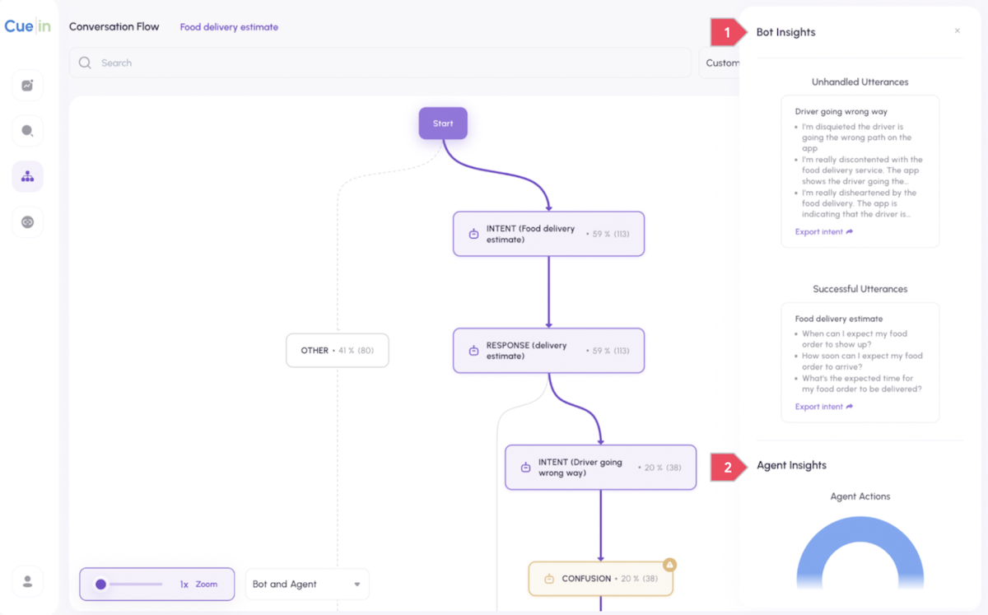Click the "Bot Insights" panel heading

tap(786, 32)
